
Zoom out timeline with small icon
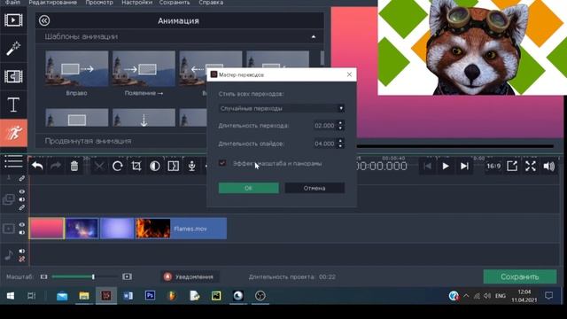43,276
